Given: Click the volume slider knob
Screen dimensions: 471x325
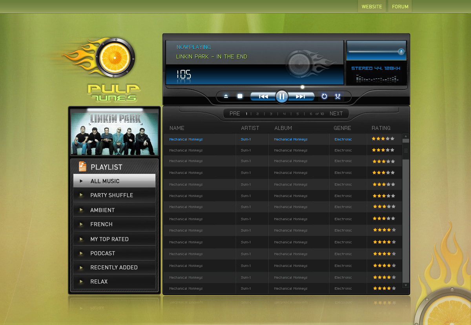Looking at the screenshot, I should click(401, 51).
